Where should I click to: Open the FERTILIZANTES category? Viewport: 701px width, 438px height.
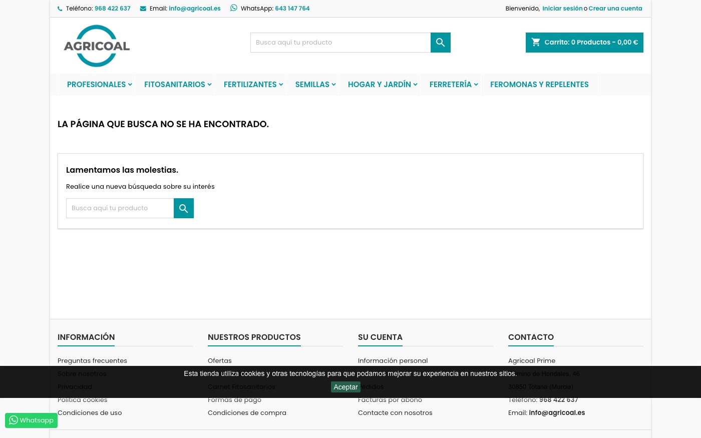pos(250,85)
